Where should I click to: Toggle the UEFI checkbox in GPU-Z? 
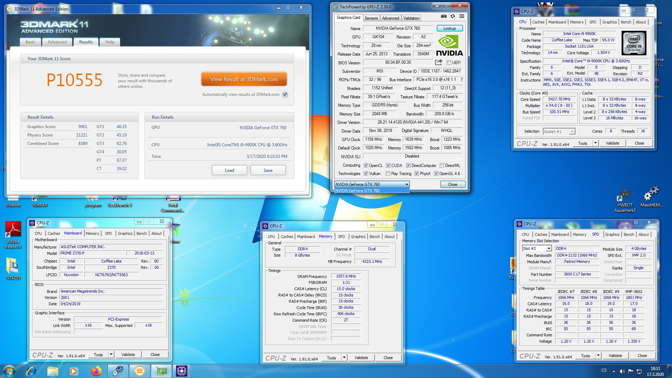[x=449, y=63]
